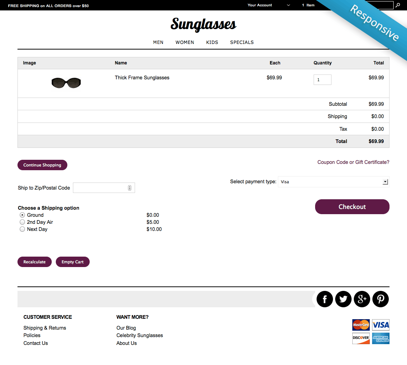Open the payment type dropdown
Image resolution: width=407 pixels, height=365 pixels.
[333, 182]
